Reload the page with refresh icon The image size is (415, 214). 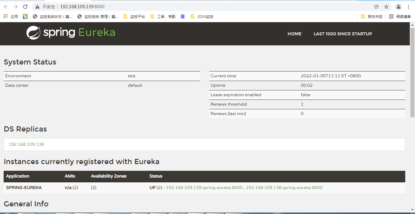[25, 7]
